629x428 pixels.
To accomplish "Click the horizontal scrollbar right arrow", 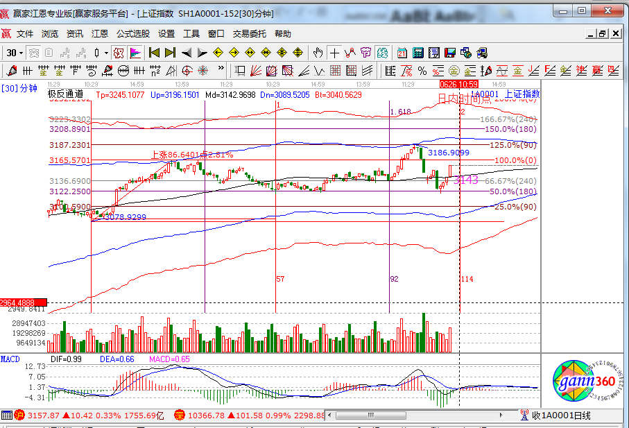I will click(501, 415).
